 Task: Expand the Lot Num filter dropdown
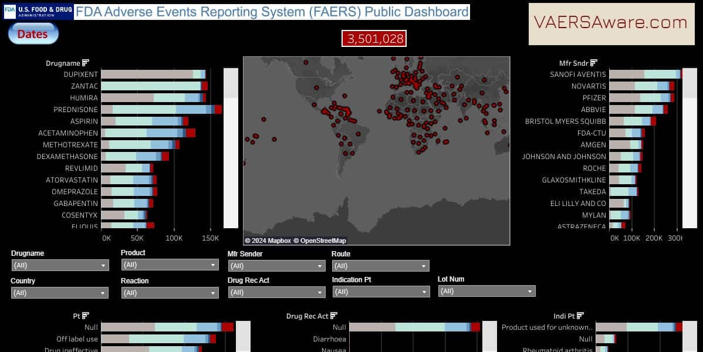487,292
